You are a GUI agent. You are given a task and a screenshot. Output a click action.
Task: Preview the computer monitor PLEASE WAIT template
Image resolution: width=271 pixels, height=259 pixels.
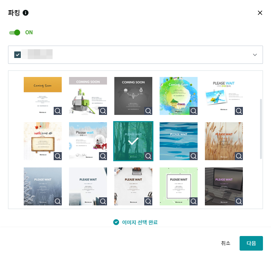click(239, 201)
